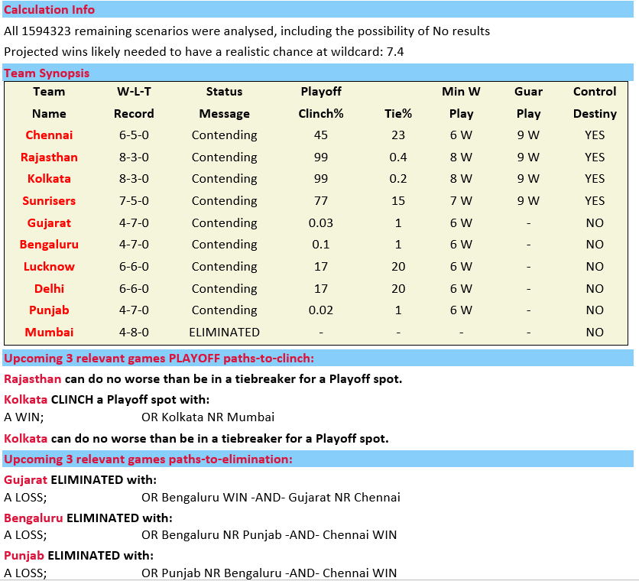This screenshot has width=639, height=581.
Task: Click Kolkata's tie percentage 0.2
Action: tap(398, 179)
